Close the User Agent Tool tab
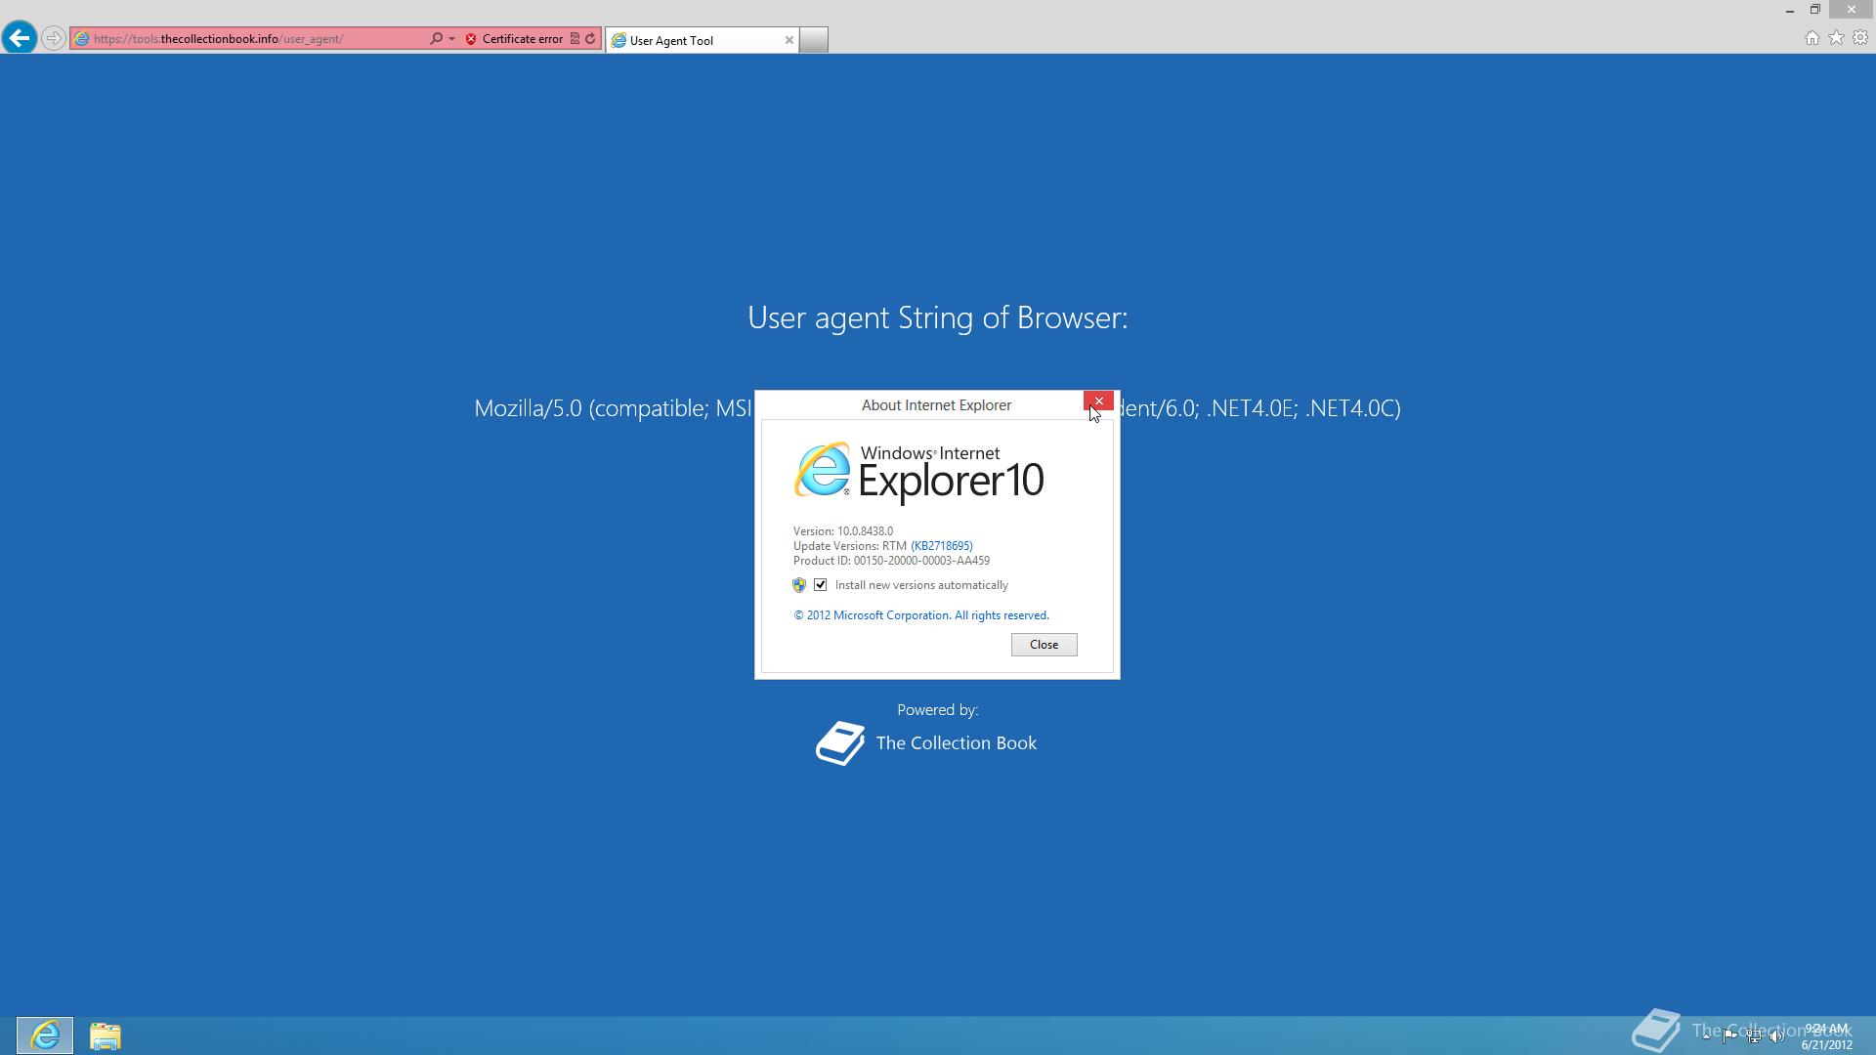This screenshot has width=1876, height=1055. click(x=789, y=40)
